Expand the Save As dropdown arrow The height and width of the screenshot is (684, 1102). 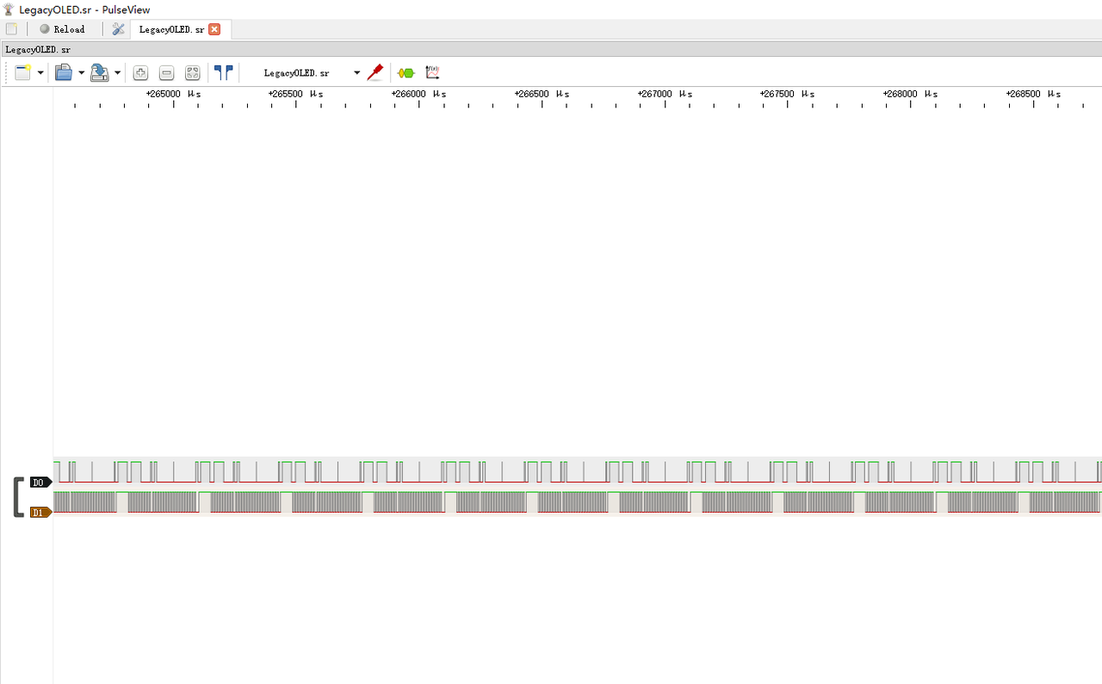click(117, 73)
